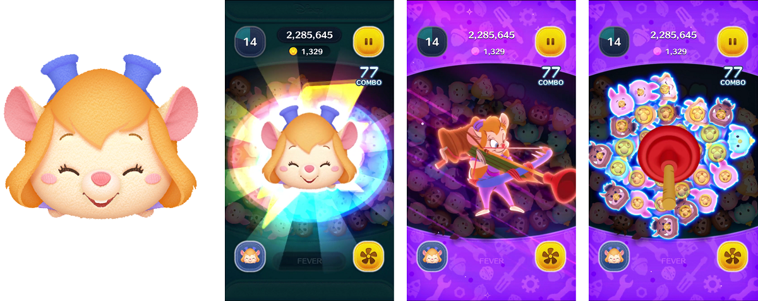Pause the game in the rightmost screenshot

pyautogui.click(x=732, y=42)
